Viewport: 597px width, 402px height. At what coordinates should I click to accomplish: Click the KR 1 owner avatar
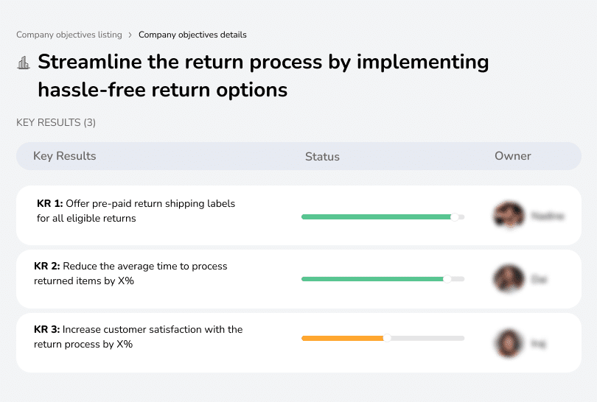509,216
